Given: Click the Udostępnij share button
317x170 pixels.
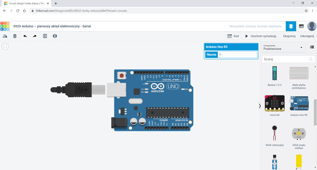Looking at the screenshot, I should click(x=307, y=36).
